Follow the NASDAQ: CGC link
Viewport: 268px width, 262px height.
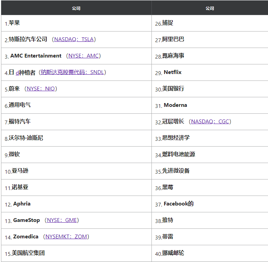210,122
